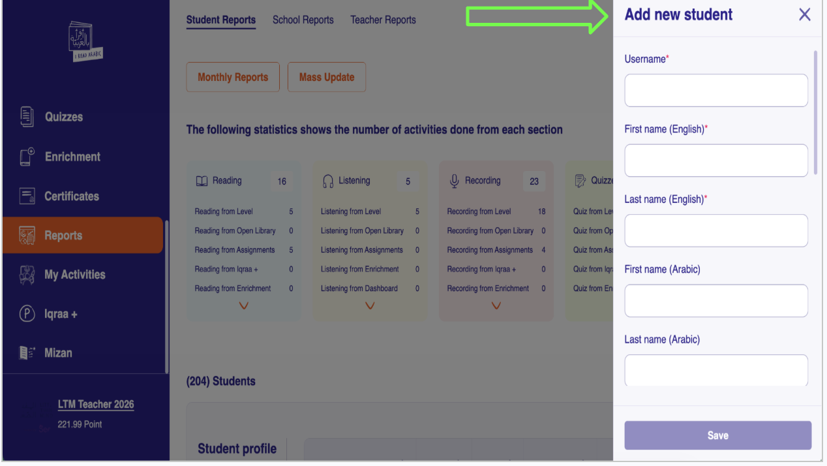Viewport: 827px width, 466px height.
Task: Expand the Reading statistics card
Action: tap(244, 305)
